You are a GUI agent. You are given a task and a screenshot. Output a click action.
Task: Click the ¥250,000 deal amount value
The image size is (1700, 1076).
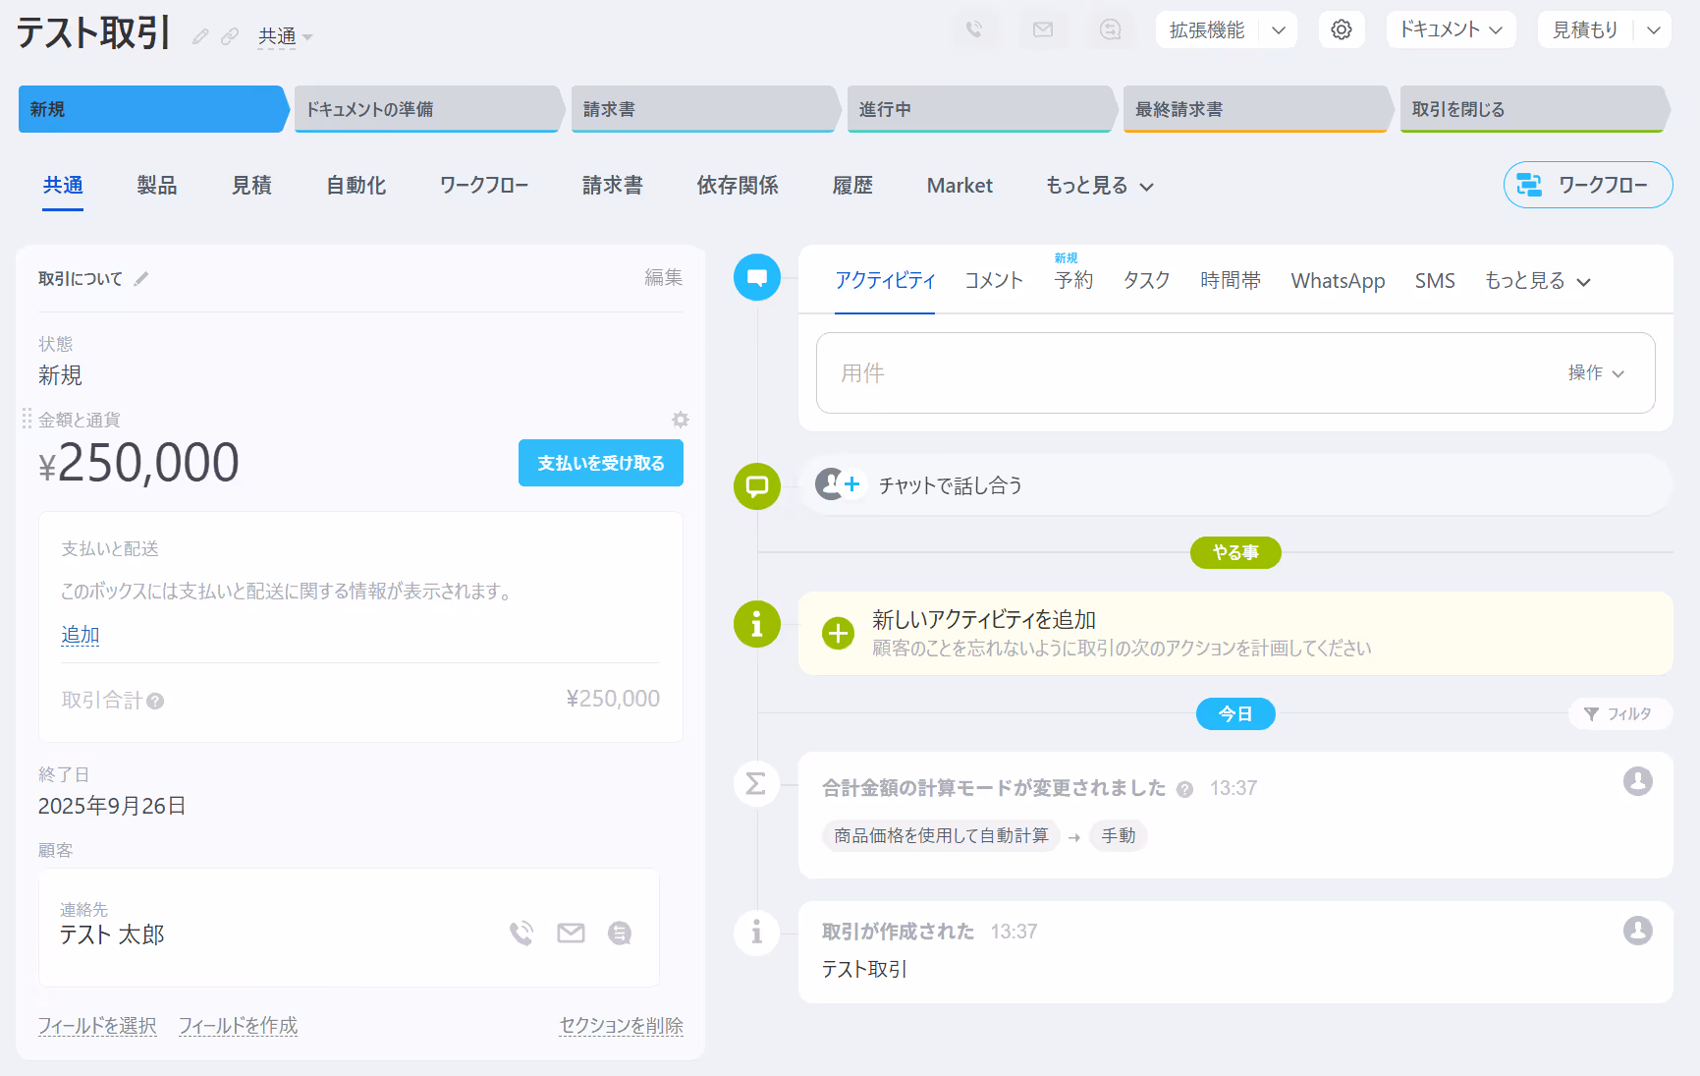pos(138,463)
